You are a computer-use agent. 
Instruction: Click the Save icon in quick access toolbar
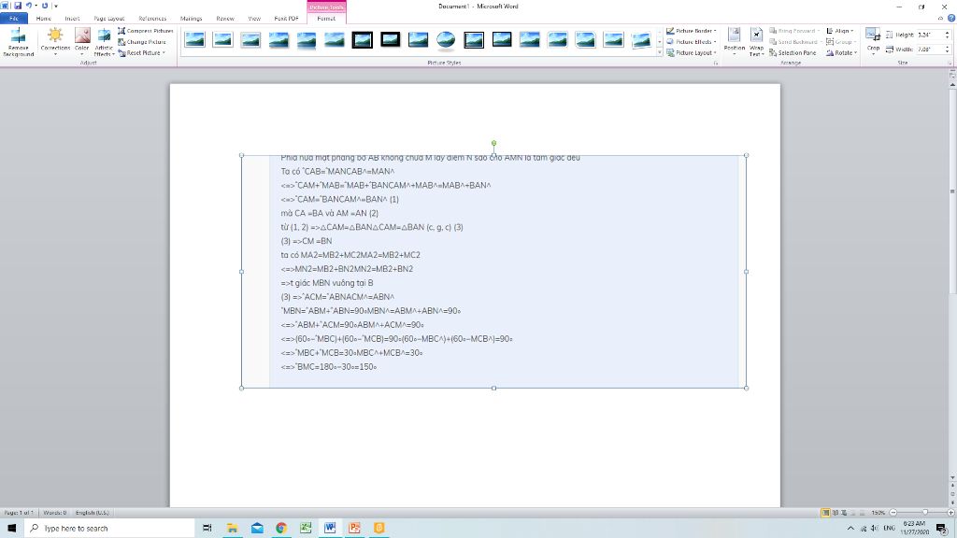pyautogui.click(x=18, y=6)
